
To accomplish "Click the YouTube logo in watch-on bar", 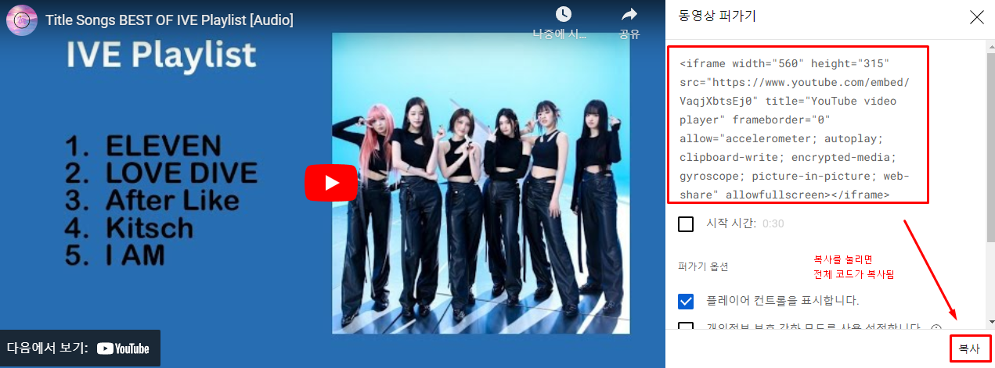I will click(x=123, y=349).
